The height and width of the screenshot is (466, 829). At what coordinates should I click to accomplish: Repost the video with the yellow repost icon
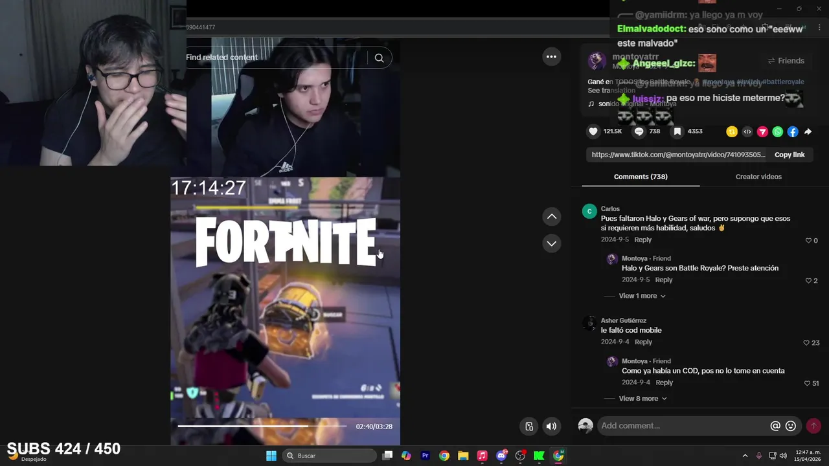point(732,131)
